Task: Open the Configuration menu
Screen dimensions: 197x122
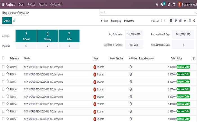Action: [x=56, y=4]
